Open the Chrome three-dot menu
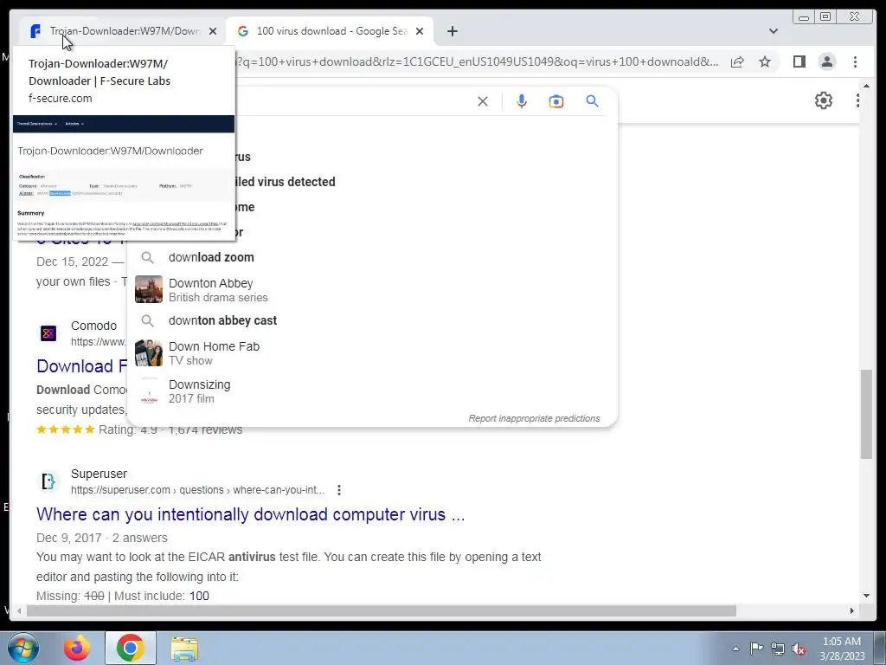 click(x=855, y=61)
